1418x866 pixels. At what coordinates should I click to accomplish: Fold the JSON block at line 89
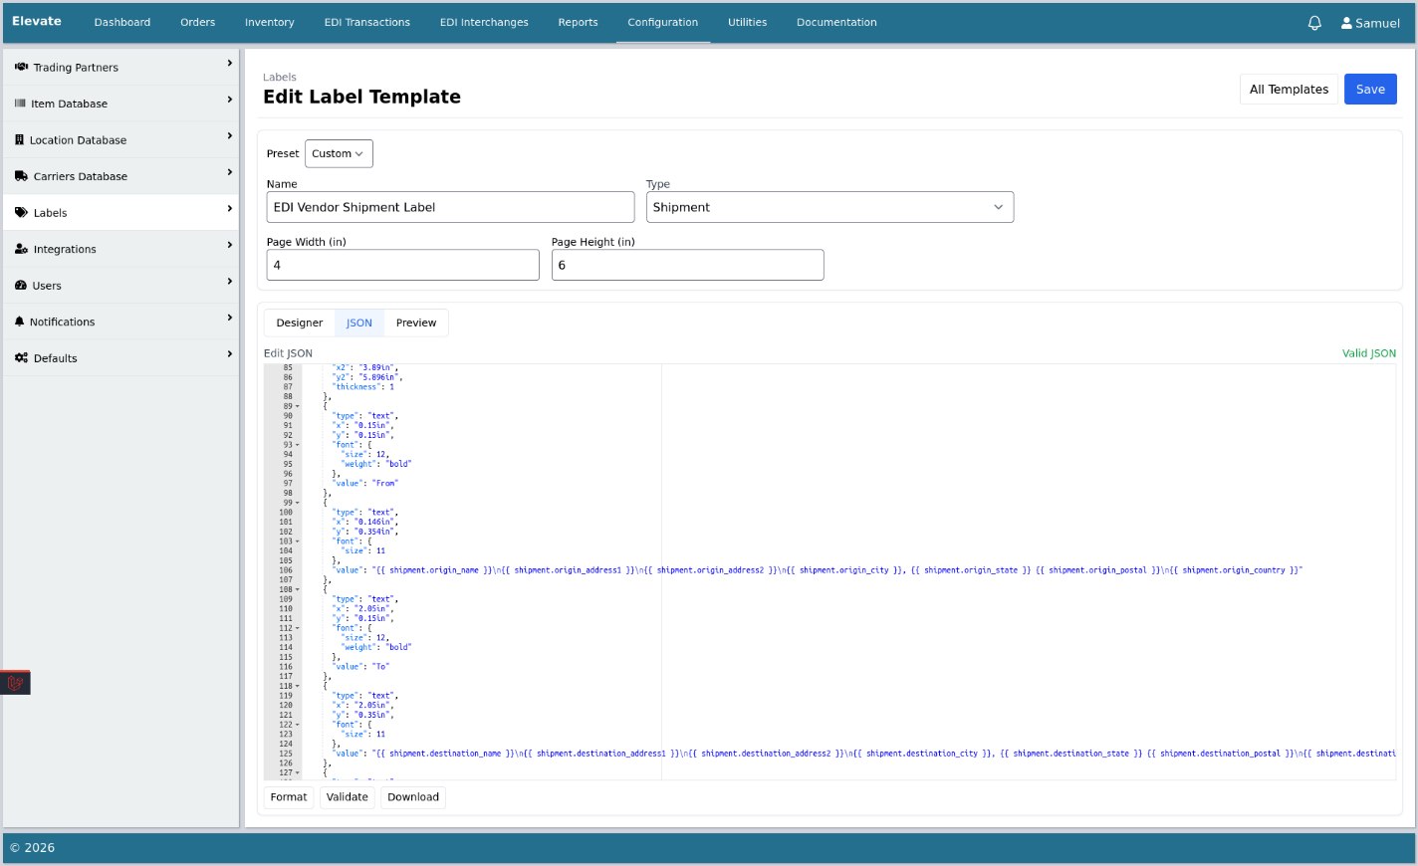click(297, 406)
